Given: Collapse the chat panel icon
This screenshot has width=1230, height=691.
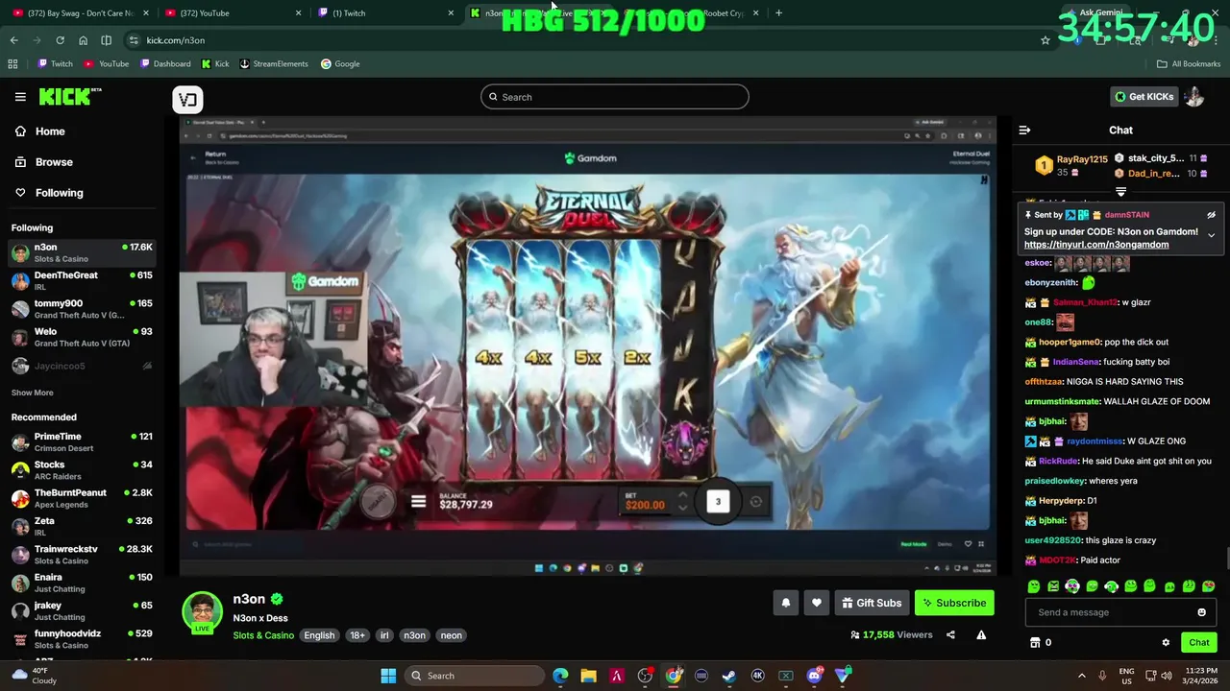Looking at the screenshot, I should coord(1024,130).
